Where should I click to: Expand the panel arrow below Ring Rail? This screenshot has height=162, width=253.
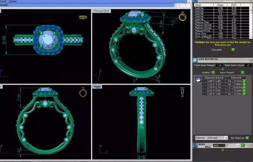coord(223,150)
